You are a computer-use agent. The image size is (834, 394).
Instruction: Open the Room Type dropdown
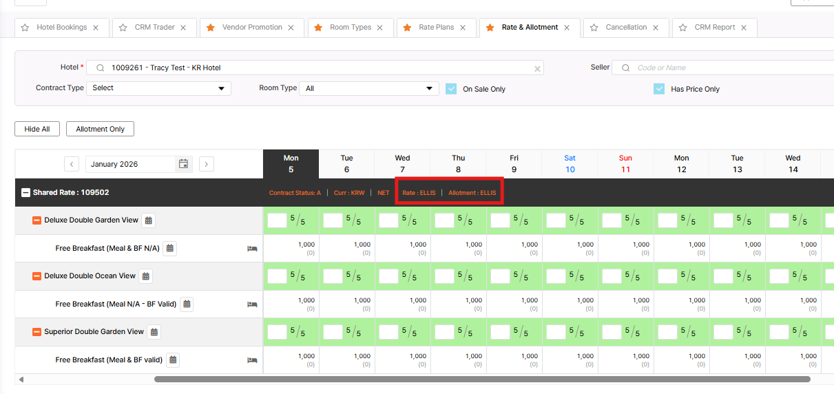click(371, 88)
